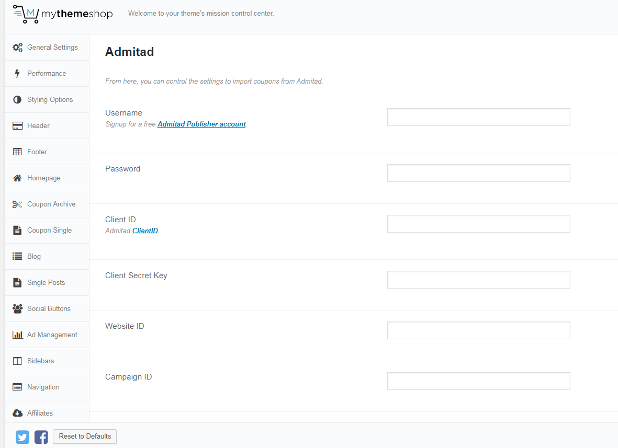618x448 pixels.
Task: Follow the Admitad Publisher account link
Action: click(201, 124)
